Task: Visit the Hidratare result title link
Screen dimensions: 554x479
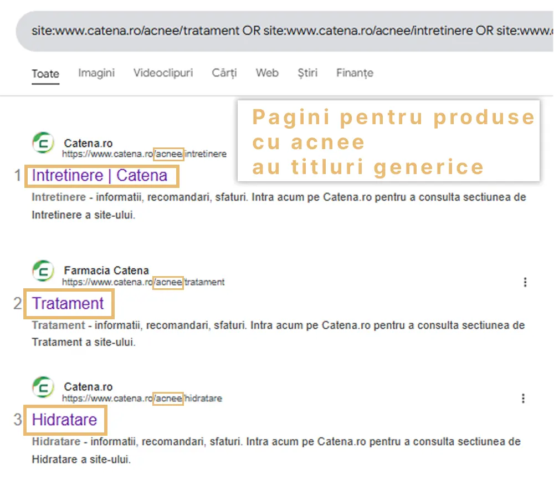Action: pyautogui.click(x=64, y=420)
